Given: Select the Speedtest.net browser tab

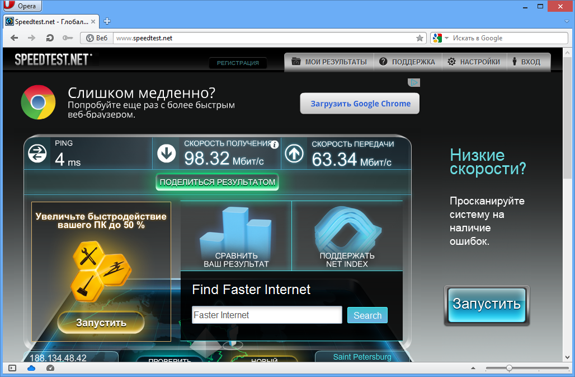Looking at the screenshot, I should (x=51, y=22).
